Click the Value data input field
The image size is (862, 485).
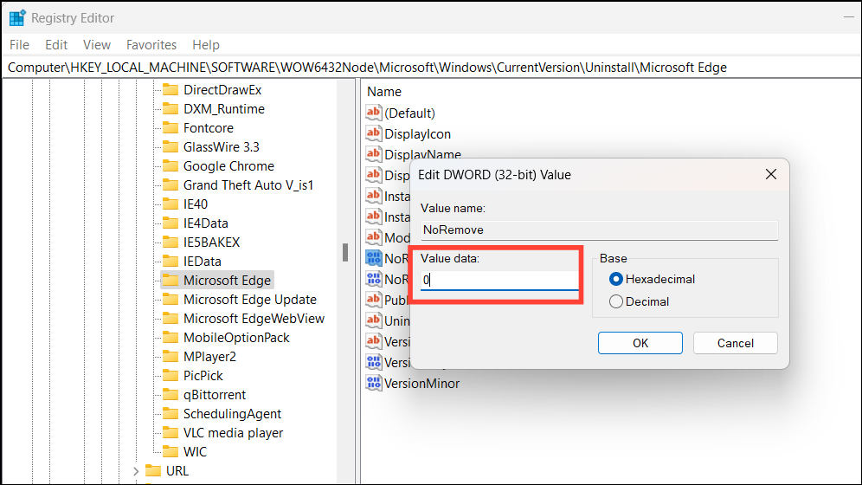[x=499, y=280]
